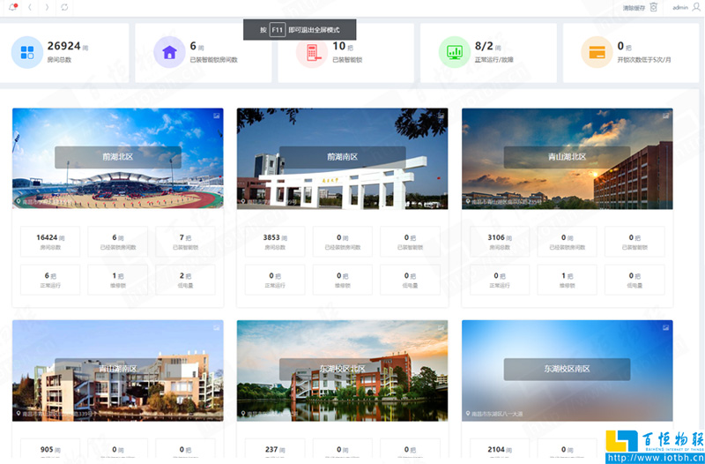Go back with the left chevron
This screenshot has width=705, height=464.
click(x=30, y=7)
